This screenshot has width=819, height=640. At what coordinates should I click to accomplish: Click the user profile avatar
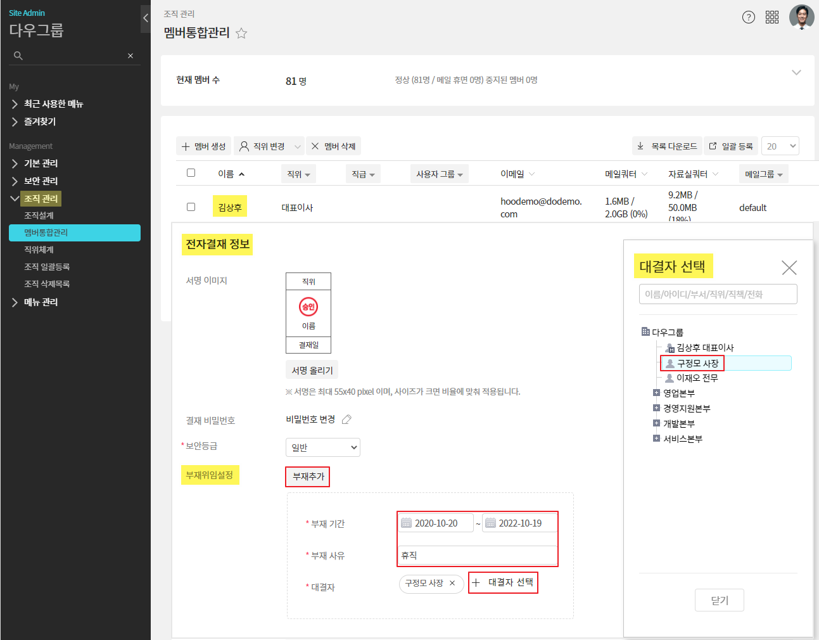[801, 17]
